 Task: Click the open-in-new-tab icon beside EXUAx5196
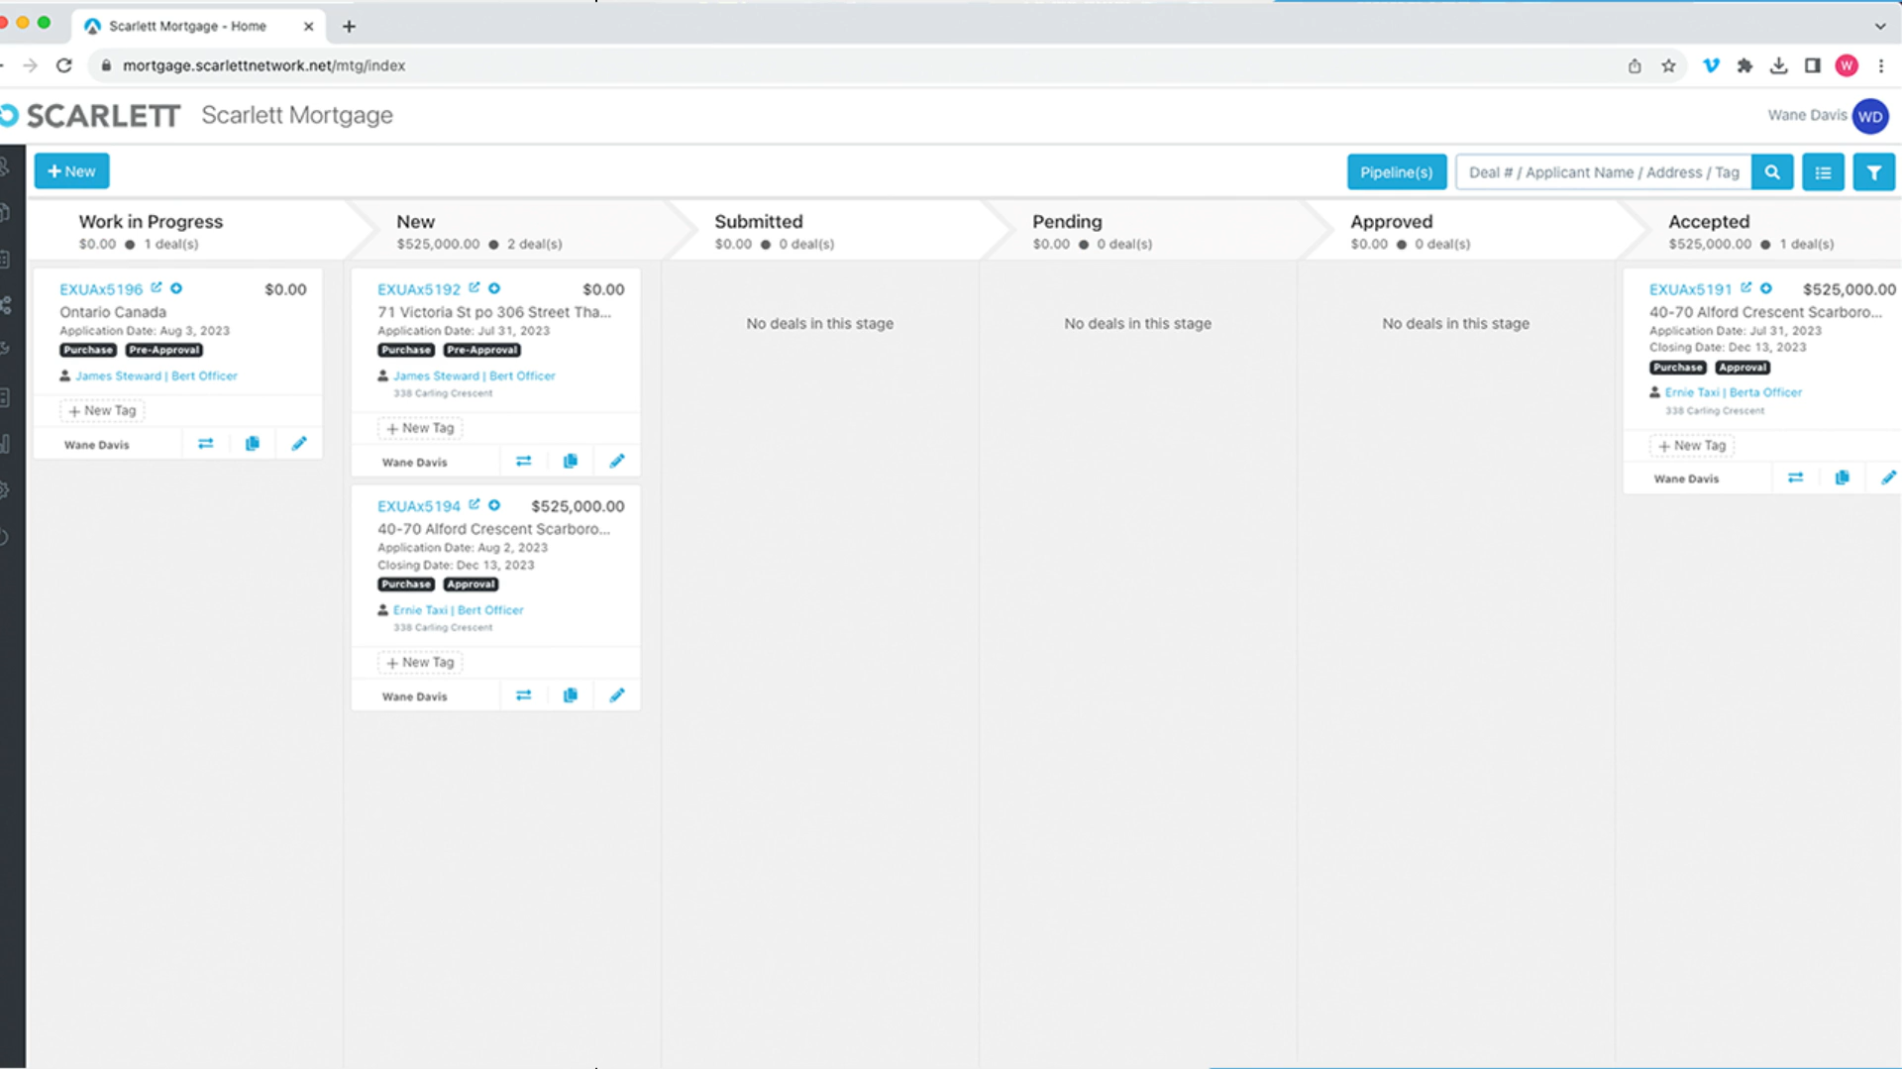coord(157,288)
